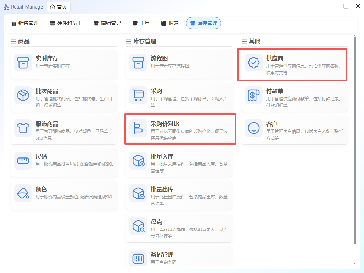Click the 批量入库 card title
The image size is (364, 273).
pyautogui.click(x=162, y=157)
